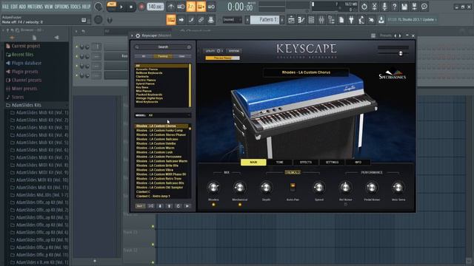Select Rhodes - LA Custom Funky Comp preset
This screenshot has width=474, height=266.
159,130
